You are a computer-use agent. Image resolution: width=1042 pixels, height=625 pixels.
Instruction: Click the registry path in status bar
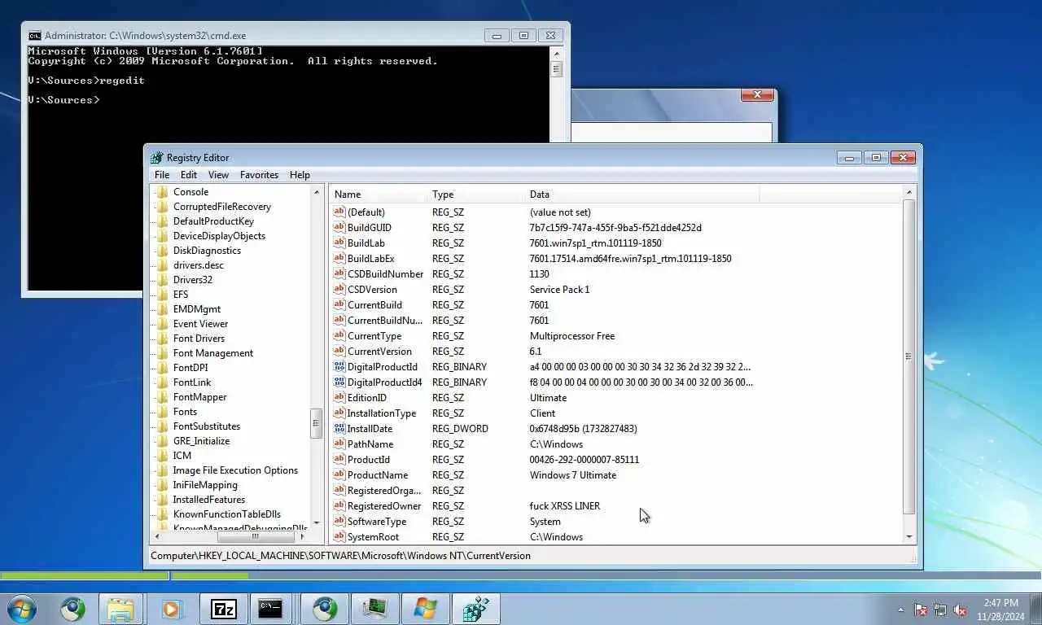tap(340, 556)
